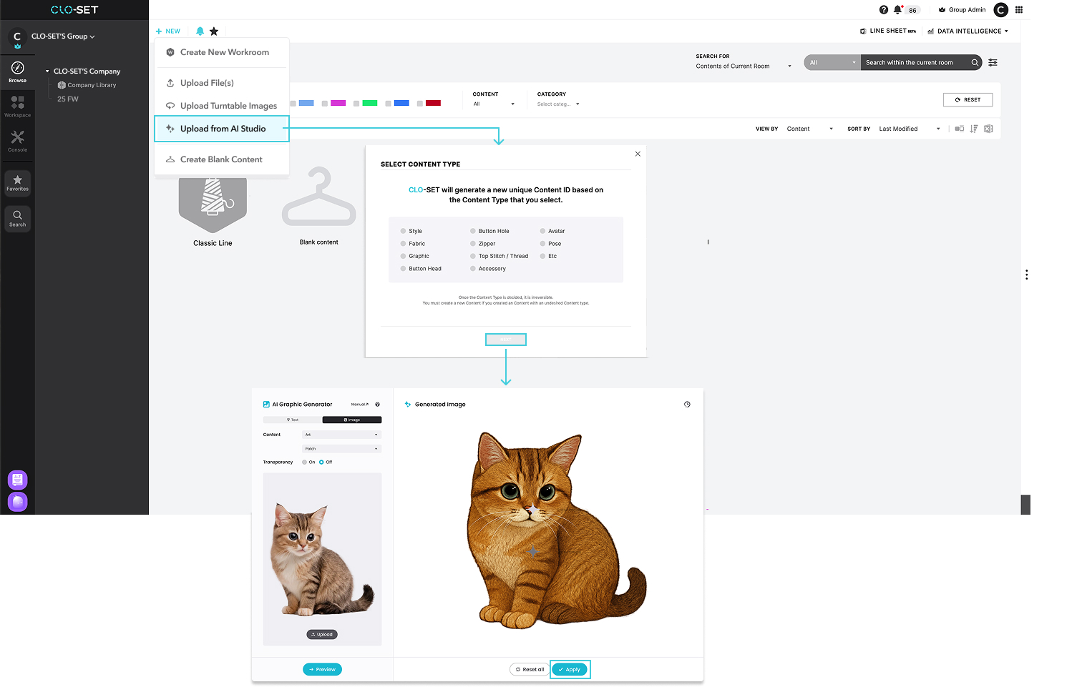This screenshot has width=1072, height=687.
Task: Click the Excel export icon
Action: pos(988,129)
